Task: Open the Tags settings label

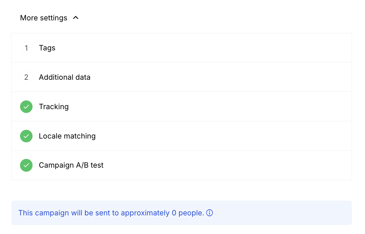Action: click(x=47, y=48)
